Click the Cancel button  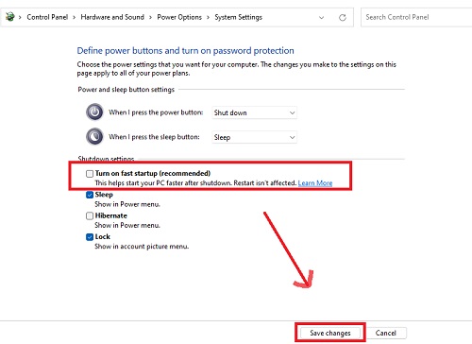386,333
